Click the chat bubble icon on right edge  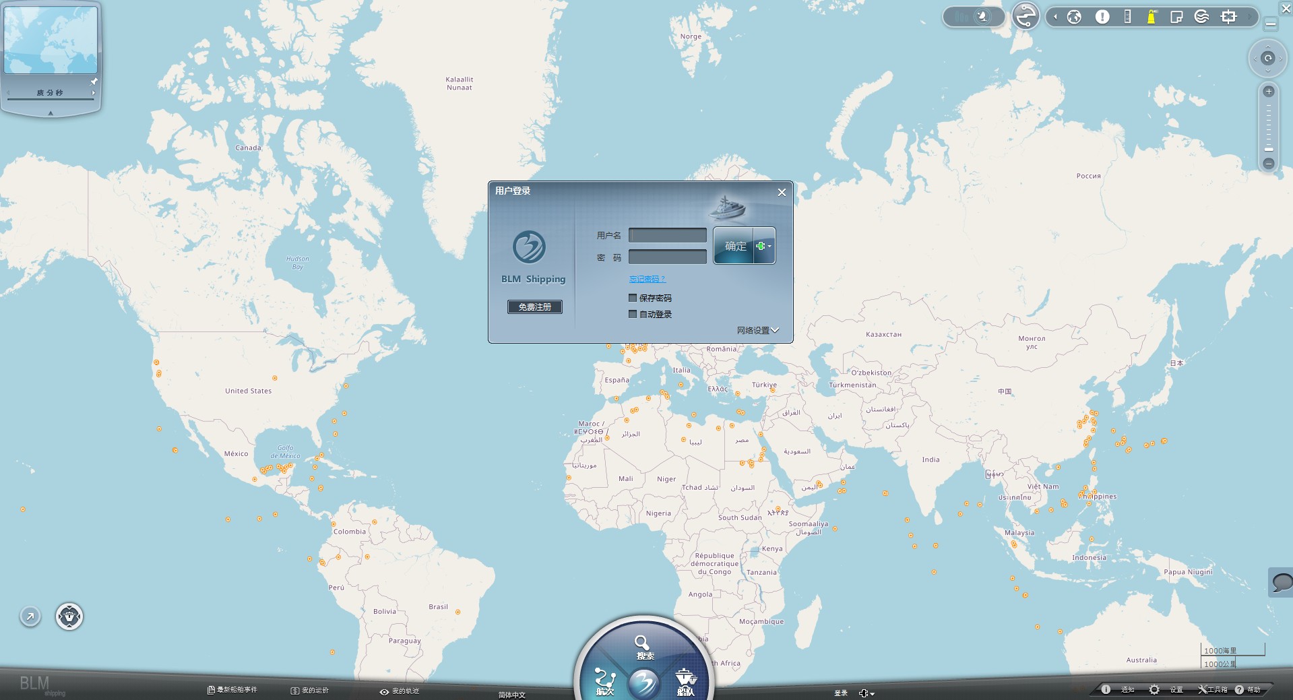click(1281, 582)
